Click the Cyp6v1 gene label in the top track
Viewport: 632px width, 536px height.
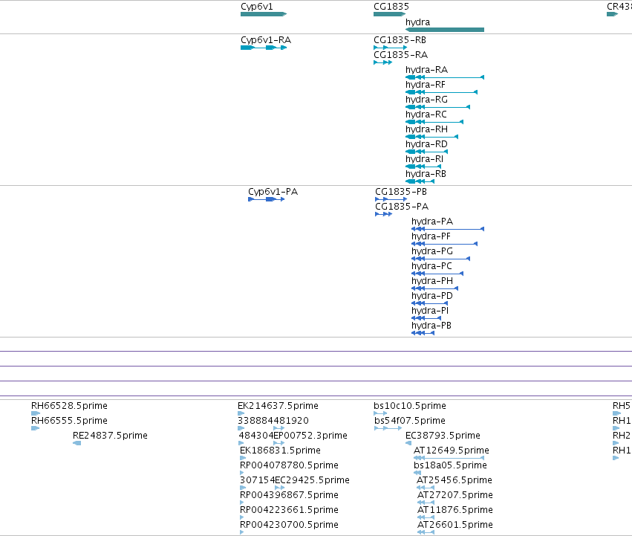tap(257, 7)
